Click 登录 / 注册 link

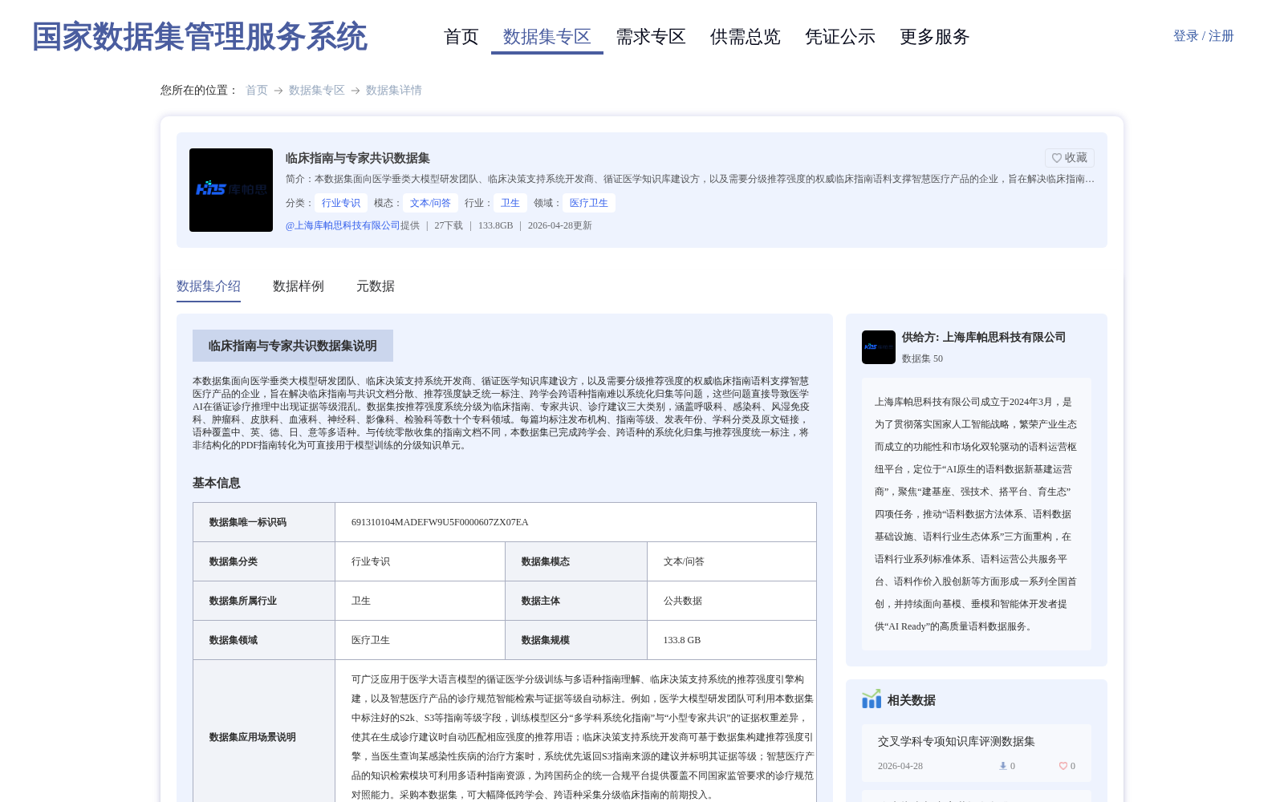[1203, 36]
